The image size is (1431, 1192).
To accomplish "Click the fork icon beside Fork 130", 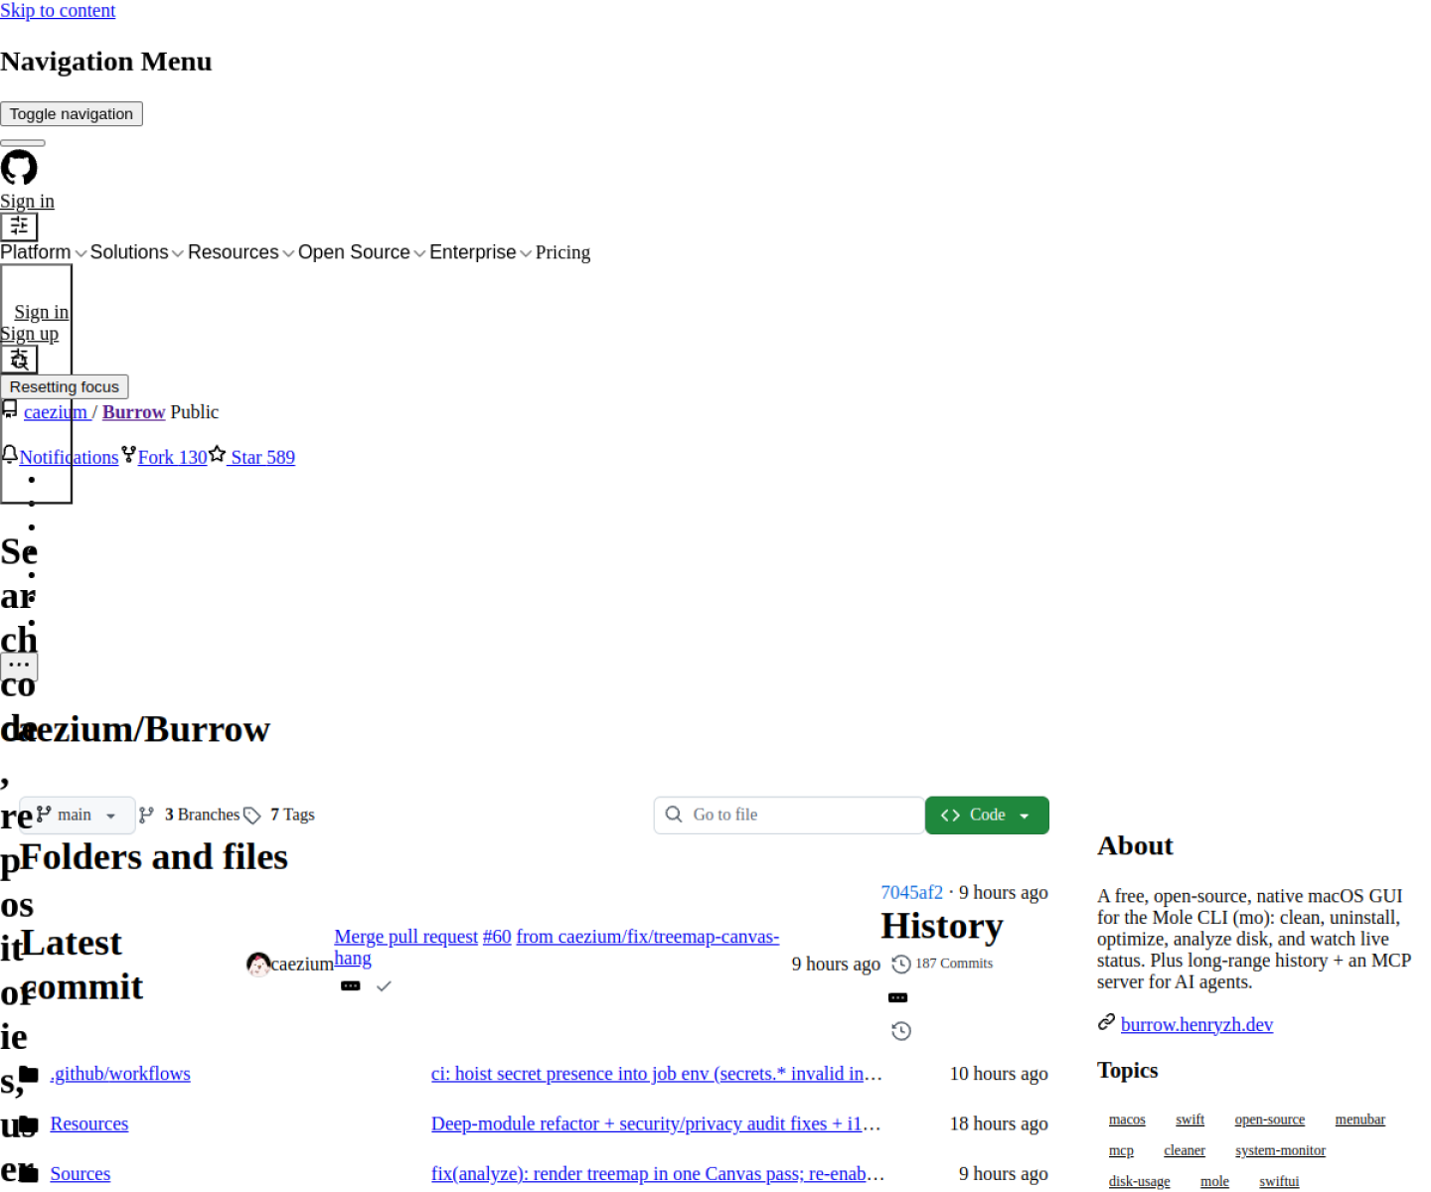I will (128, 455).
